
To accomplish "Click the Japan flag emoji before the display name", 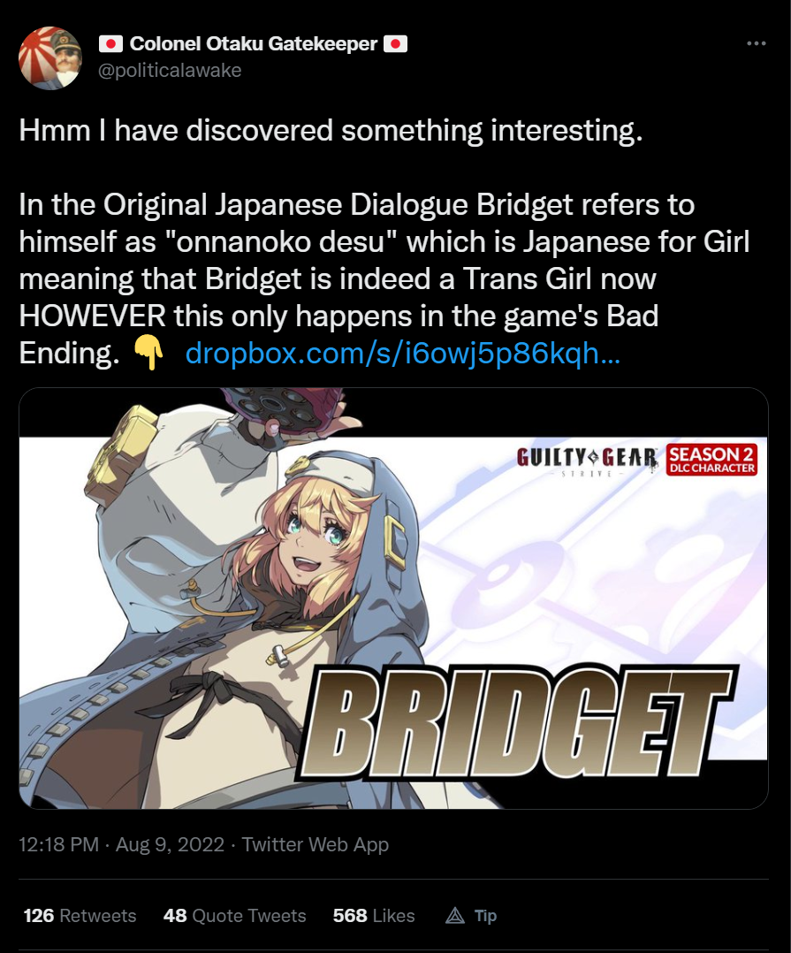I will (110, 44).
